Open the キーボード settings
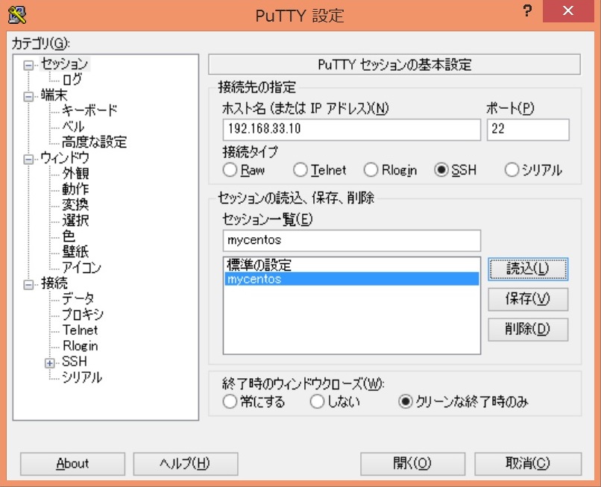Screen dimensions: 601x487 (89, 110)
